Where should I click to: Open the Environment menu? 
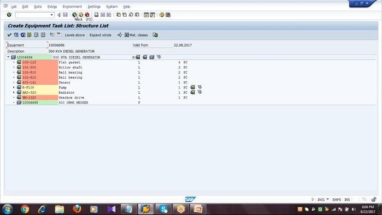tap(72, 7)
